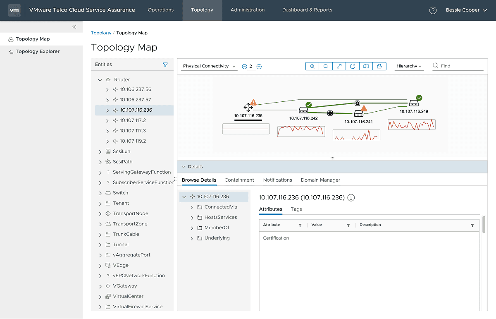The width and height of the screenshot is (496, 319).
Task: Expand the ConnectedVia folder under 10.107.116.236
Action: pos(191,206)
